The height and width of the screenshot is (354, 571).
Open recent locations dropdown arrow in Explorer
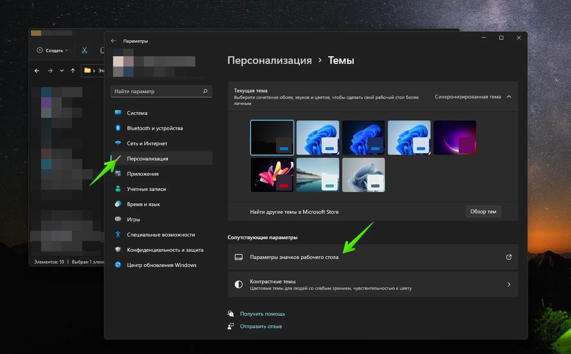pos(62,70)
